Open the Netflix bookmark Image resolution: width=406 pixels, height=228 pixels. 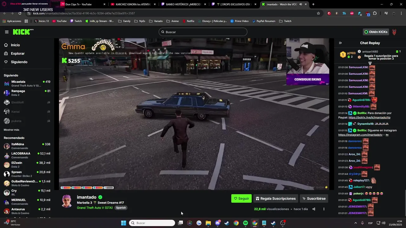point(188,21)
